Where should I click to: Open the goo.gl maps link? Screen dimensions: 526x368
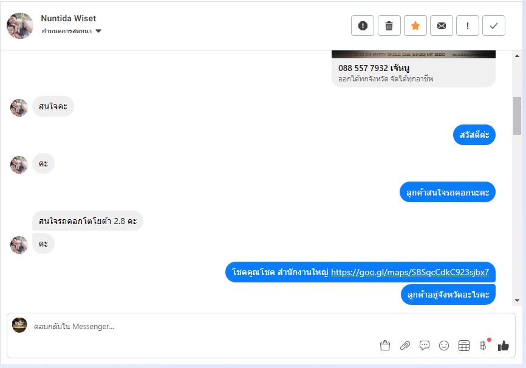click(x=410, y=272)
